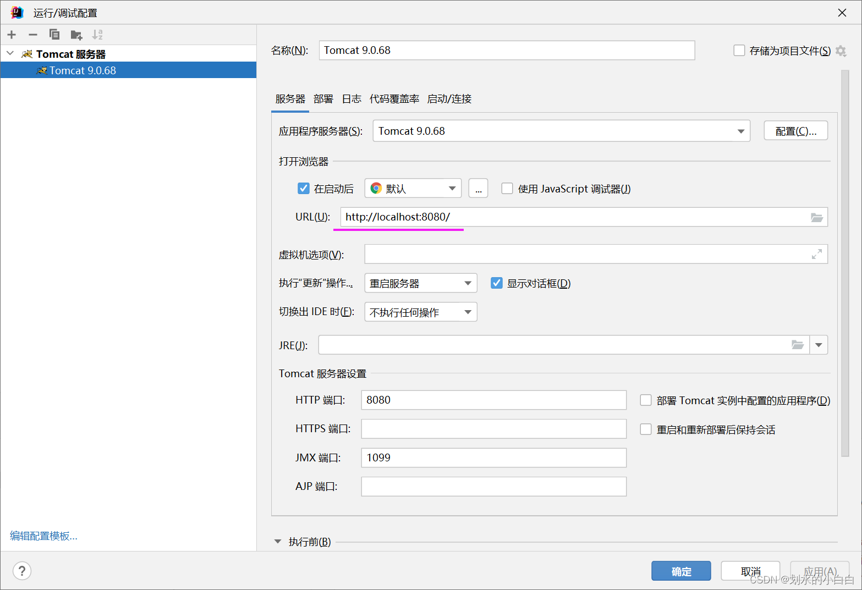Collapse the Tomcat 服务器 tree group
Screen dimensions: 862x590
(10, 53)
